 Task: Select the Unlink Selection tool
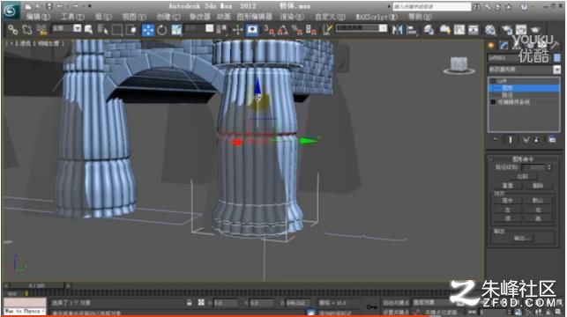(27, 30)
